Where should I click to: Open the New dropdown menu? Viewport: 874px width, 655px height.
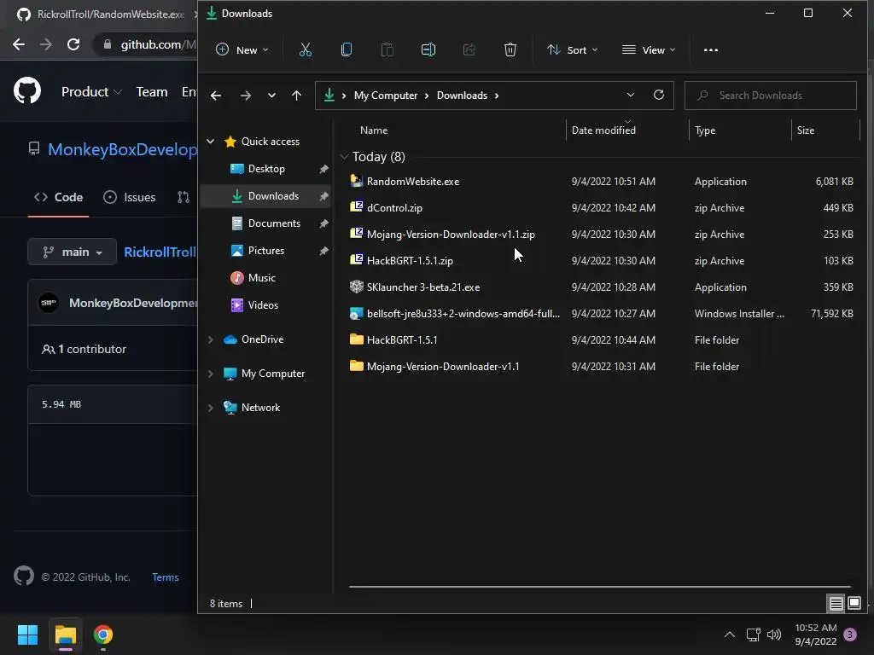242,50
